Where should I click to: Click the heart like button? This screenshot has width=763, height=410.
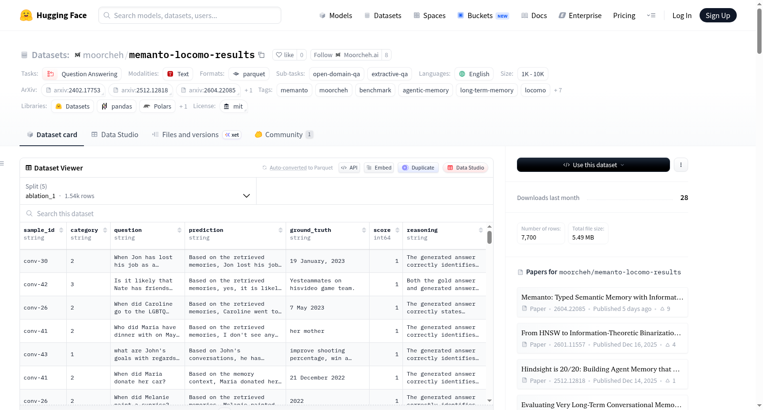[x=285, y=55]
